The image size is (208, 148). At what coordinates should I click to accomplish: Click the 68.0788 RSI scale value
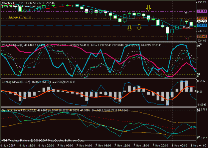[202, 110]
